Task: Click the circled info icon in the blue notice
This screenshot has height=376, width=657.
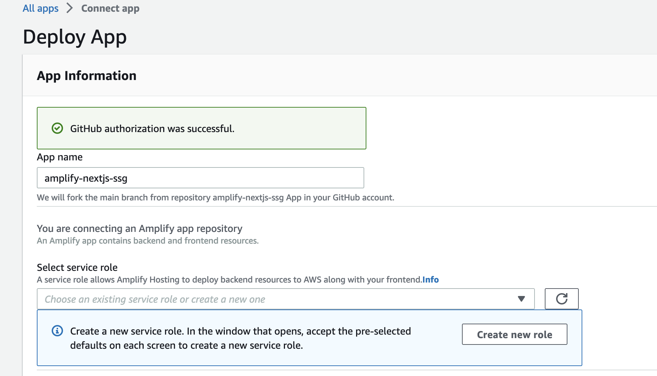Action: [57, 331]
